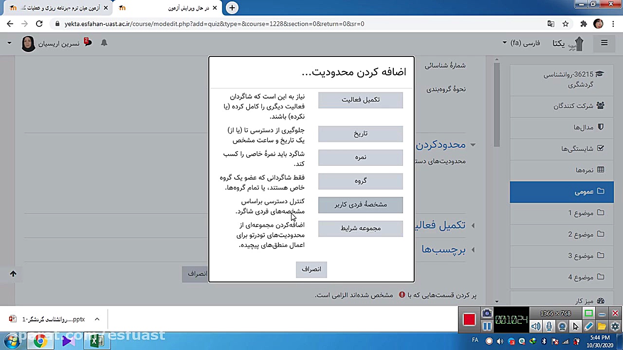Image resolution: width=623 pixels, height=350 pixels.
Task: Collapse the محدودکردن section expander
Action: coord(473,145)
